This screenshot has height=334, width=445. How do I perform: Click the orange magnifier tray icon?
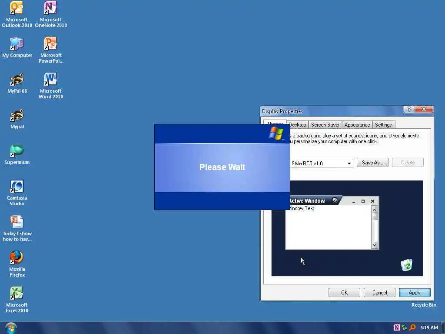[413, 327]
